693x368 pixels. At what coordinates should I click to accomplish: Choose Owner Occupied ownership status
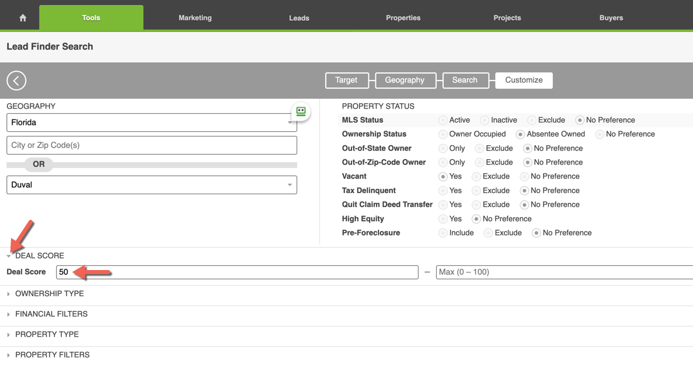tap(443, 134)
